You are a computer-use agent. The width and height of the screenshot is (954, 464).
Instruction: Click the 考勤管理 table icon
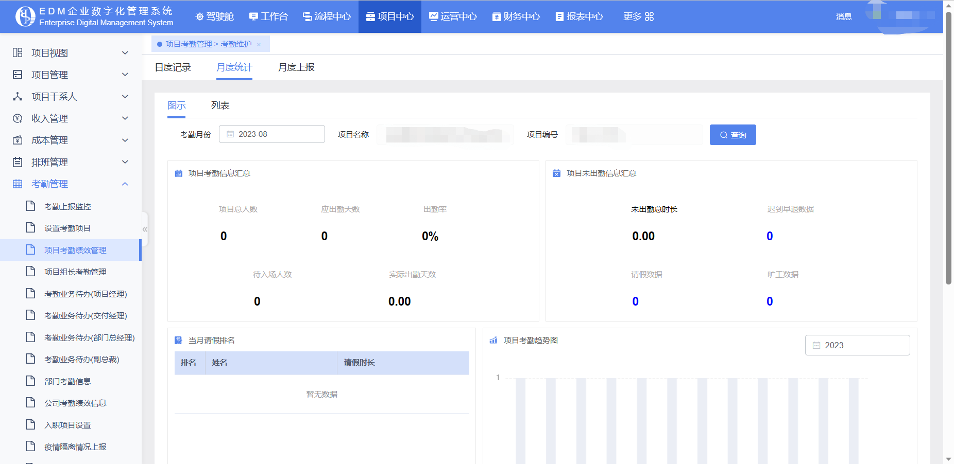[x=18, y=184]
